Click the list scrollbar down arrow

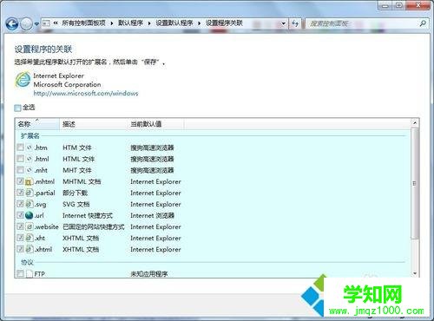415,273
